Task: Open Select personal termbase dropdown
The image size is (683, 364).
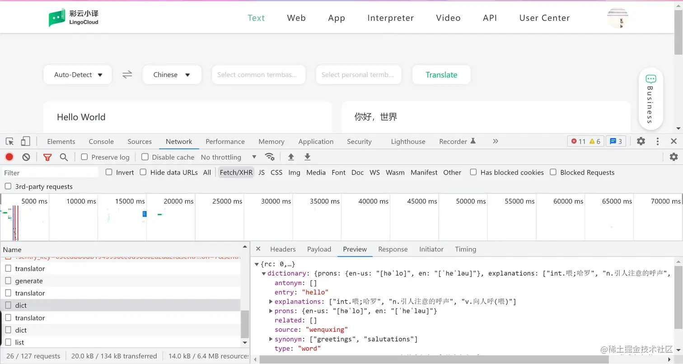Action: click(359, 75)
